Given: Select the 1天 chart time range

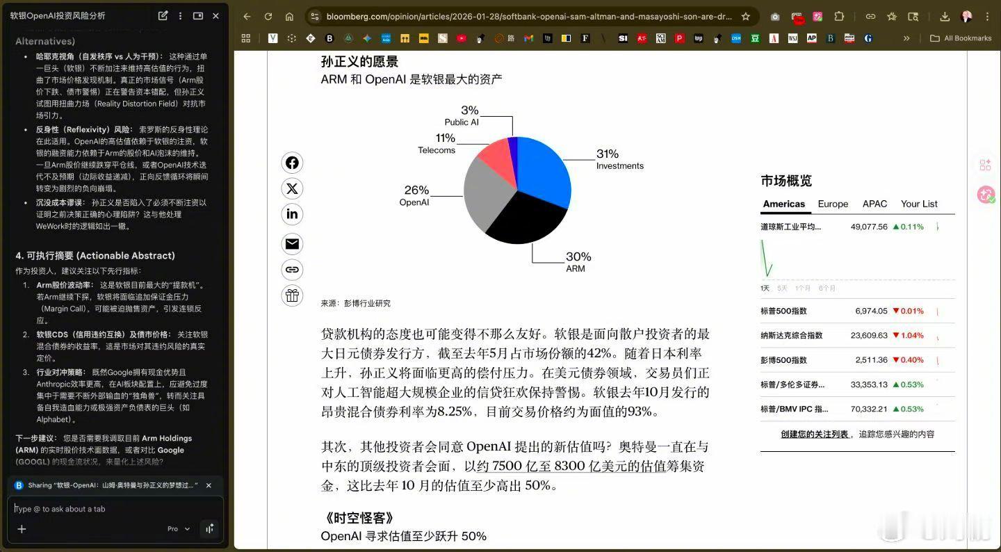Looking at the screenshot, I should [764, 287].
